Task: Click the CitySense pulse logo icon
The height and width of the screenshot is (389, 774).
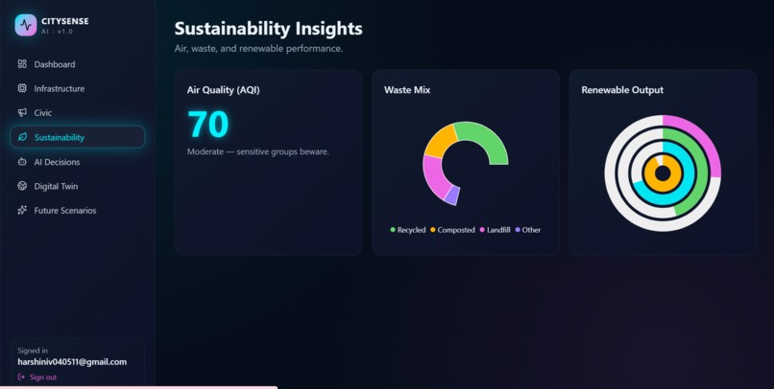Action: tap(26, 25)
